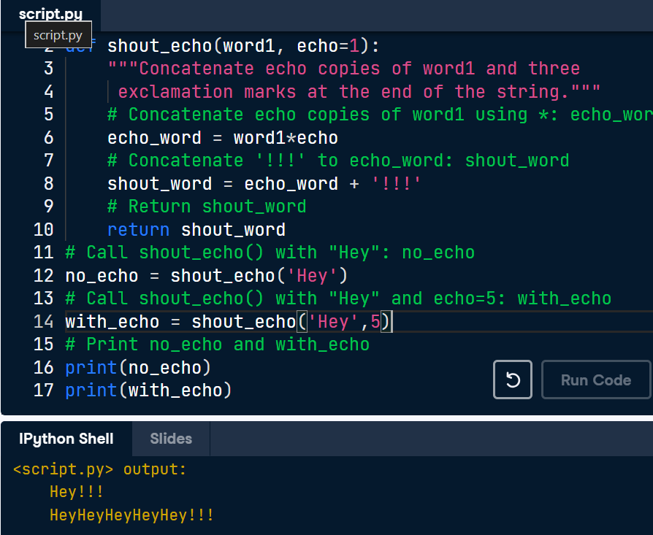Click the '# Call shout_echo() with "Hey": no_echo' comment
Screen dimensions: 653x535
click(x=270, y=253)
